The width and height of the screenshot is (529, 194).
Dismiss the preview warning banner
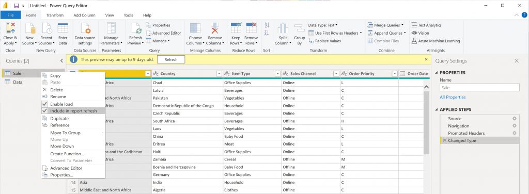pos(426,59)
